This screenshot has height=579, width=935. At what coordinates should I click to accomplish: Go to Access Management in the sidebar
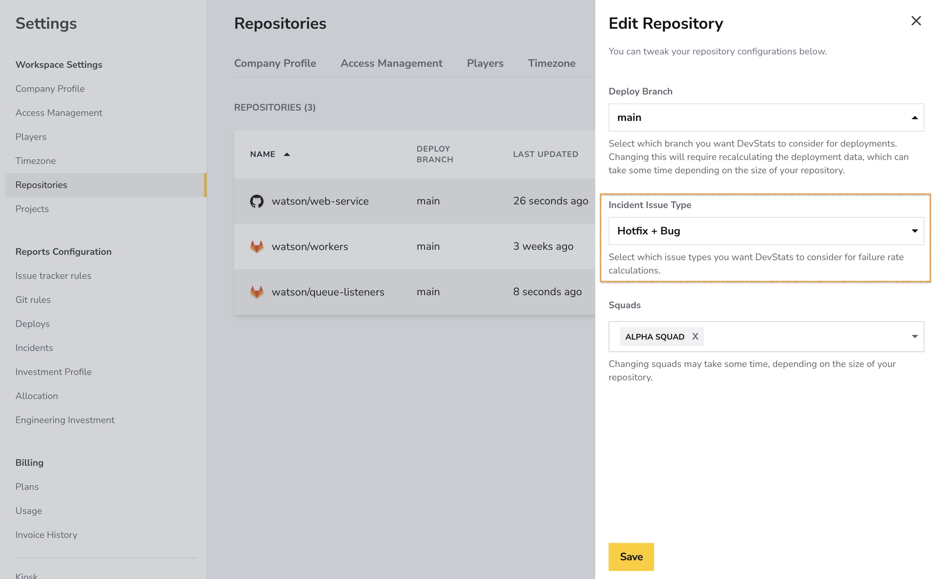[59, 113]
